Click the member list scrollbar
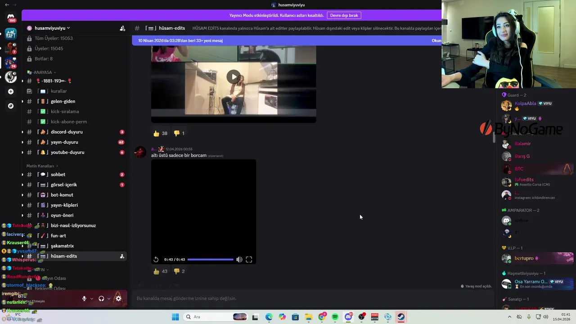This screenshot has height=324, width=576. pos(494,137)
